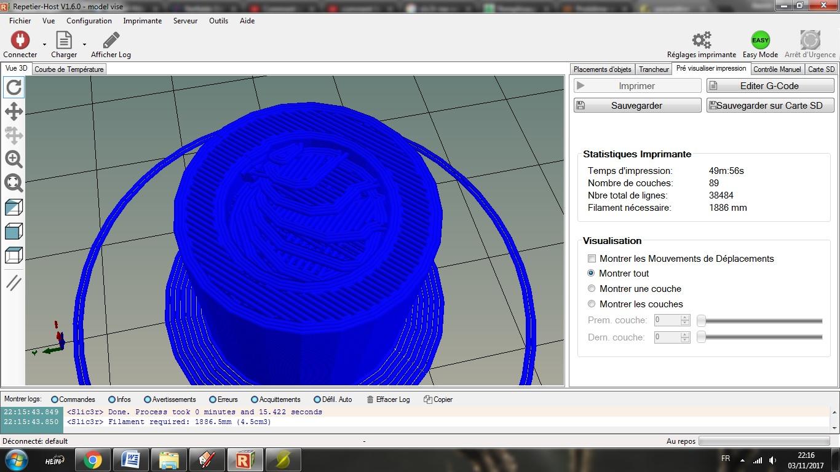Toggle the green Easy Mode icon
This screenshot has height=472, width=840.
[760, 41]
